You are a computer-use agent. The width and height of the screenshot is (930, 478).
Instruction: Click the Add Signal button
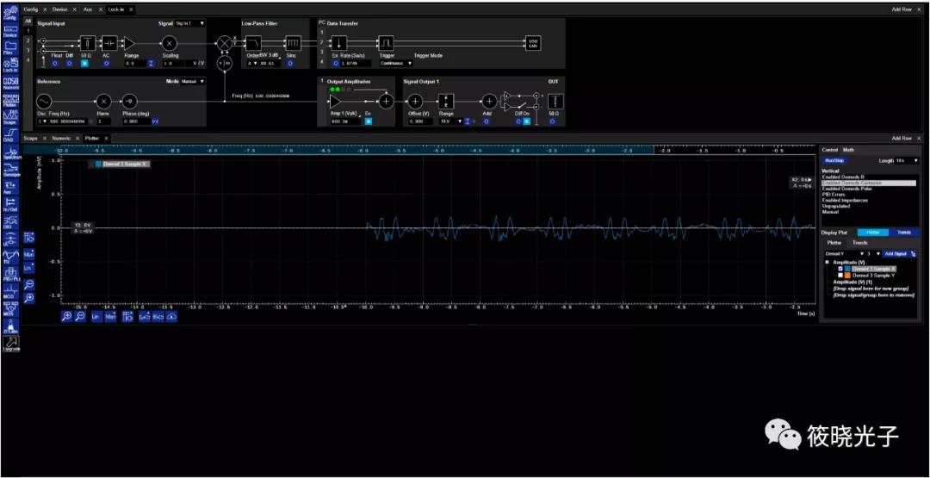(x=895, y=254)
